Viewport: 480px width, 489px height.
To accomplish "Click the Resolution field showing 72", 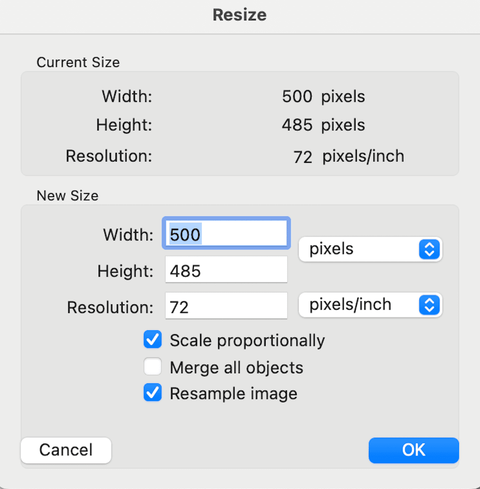I will pos(226,305).
